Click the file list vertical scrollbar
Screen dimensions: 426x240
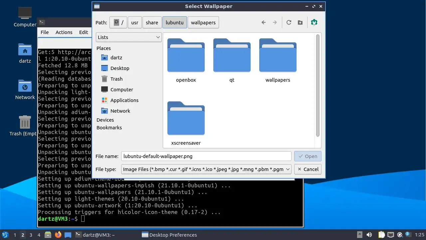point(318,85)
